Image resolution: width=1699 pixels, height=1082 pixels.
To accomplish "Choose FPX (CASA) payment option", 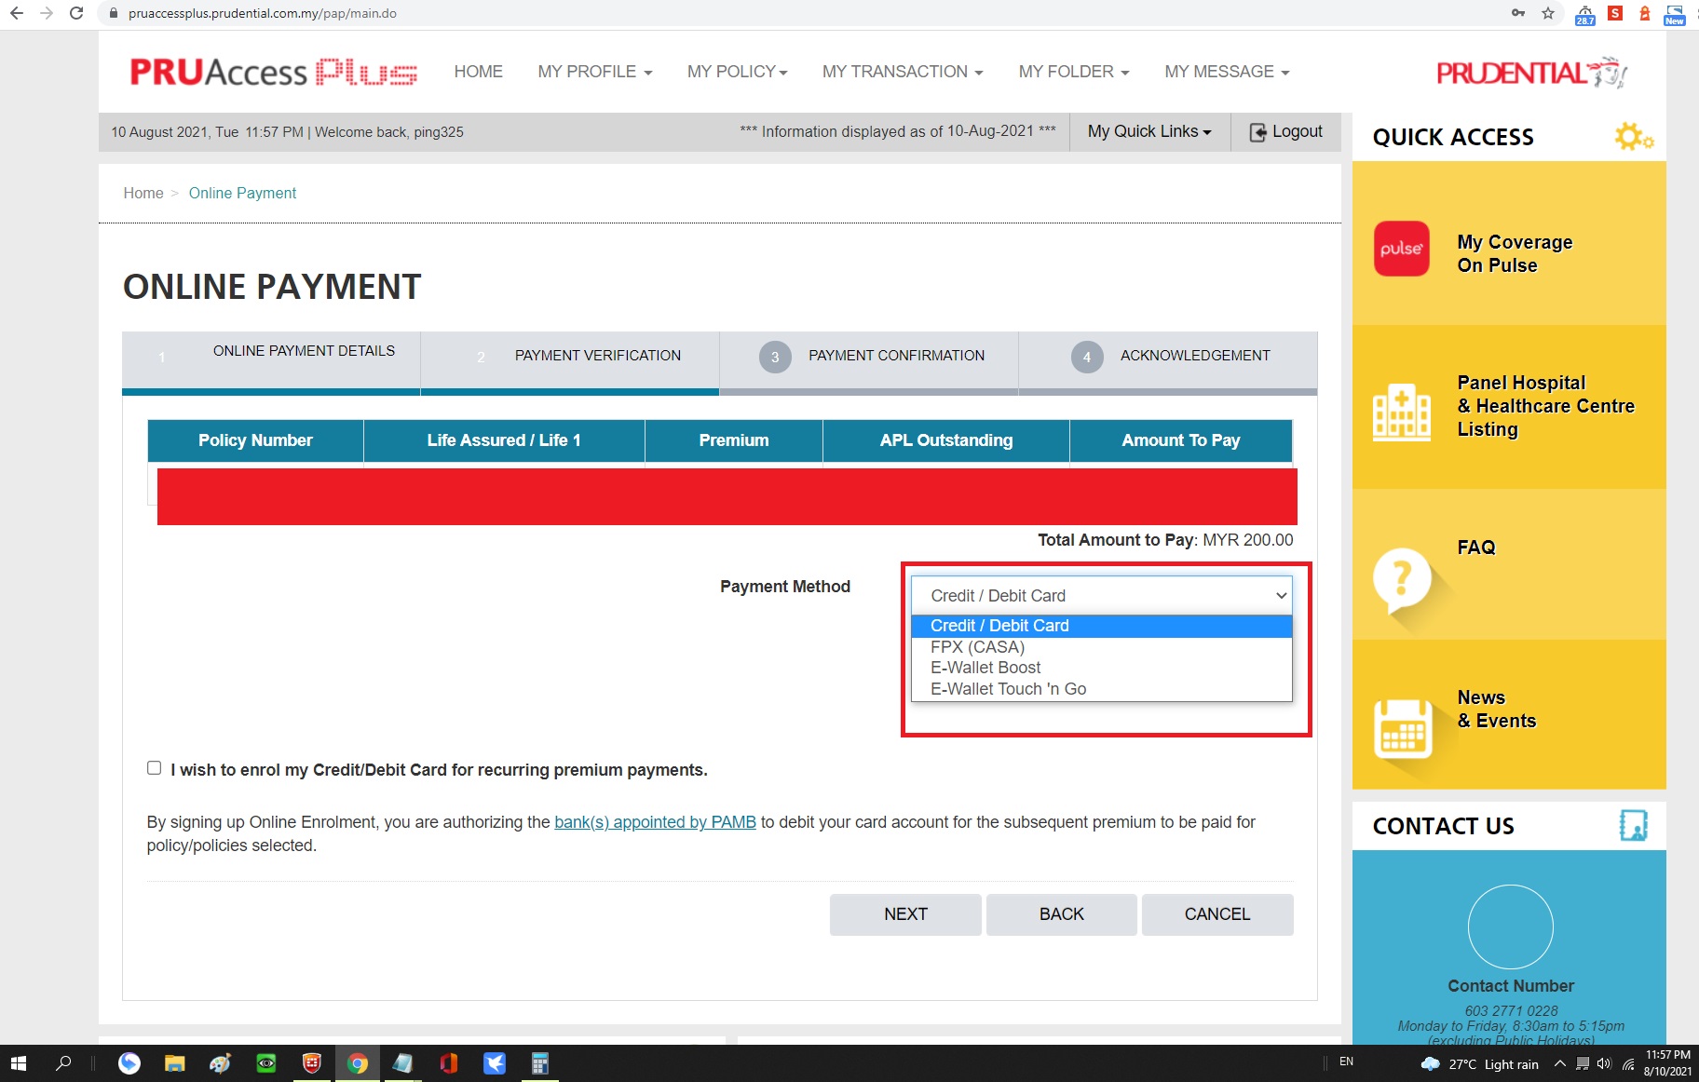I will pos(977,647).
